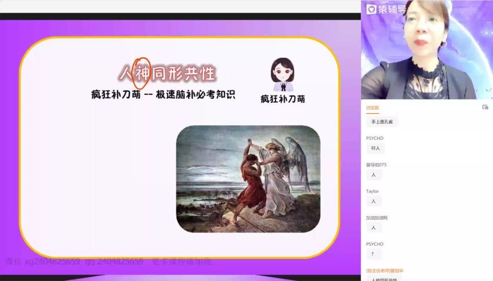Click the 疯狂补刀萌 label under avatar
The height and width of the screenshot is (281, 493).
click(x=282, y=99)
